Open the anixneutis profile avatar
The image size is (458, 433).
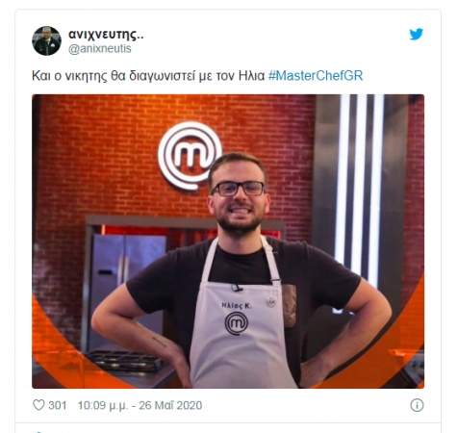click(x=46, y=40)
